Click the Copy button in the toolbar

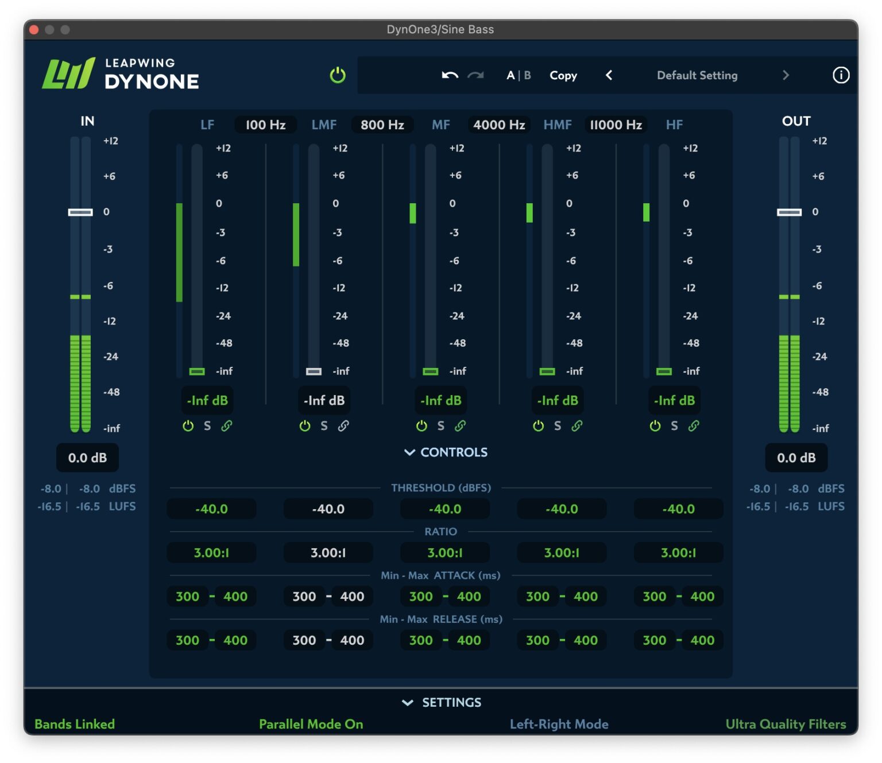pos(563,75)
